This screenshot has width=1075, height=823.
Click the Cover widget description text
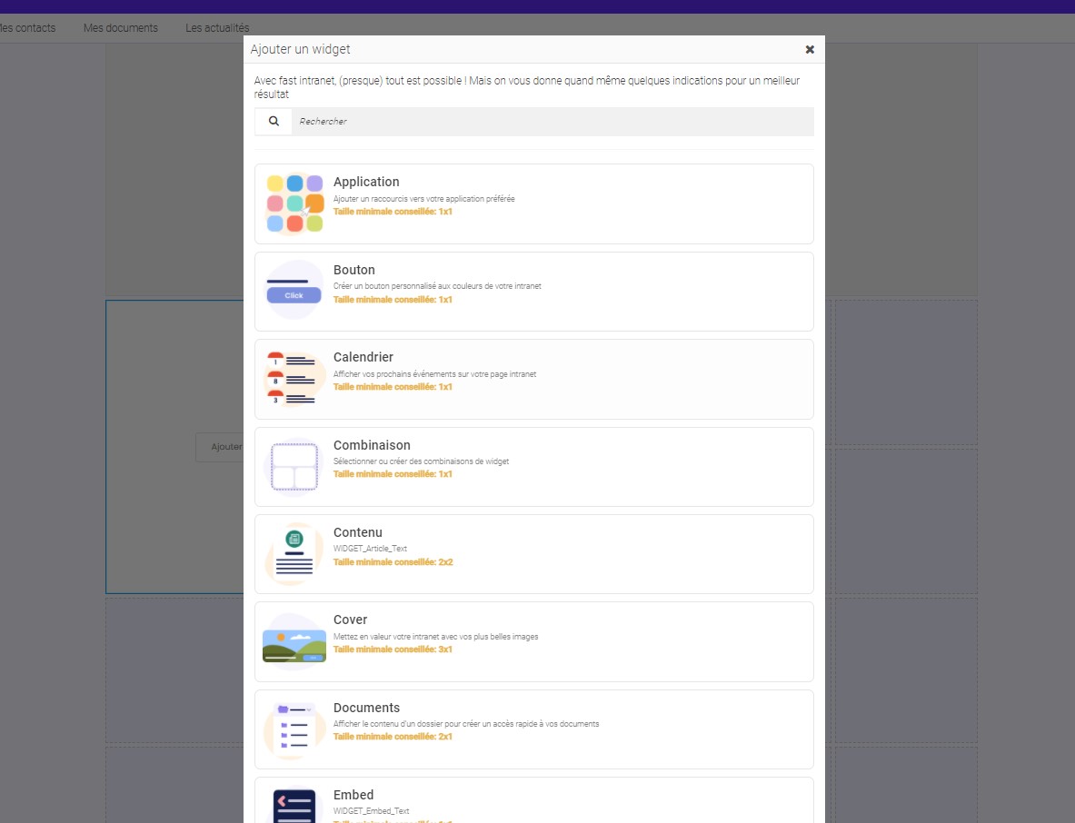click(435, 637)
